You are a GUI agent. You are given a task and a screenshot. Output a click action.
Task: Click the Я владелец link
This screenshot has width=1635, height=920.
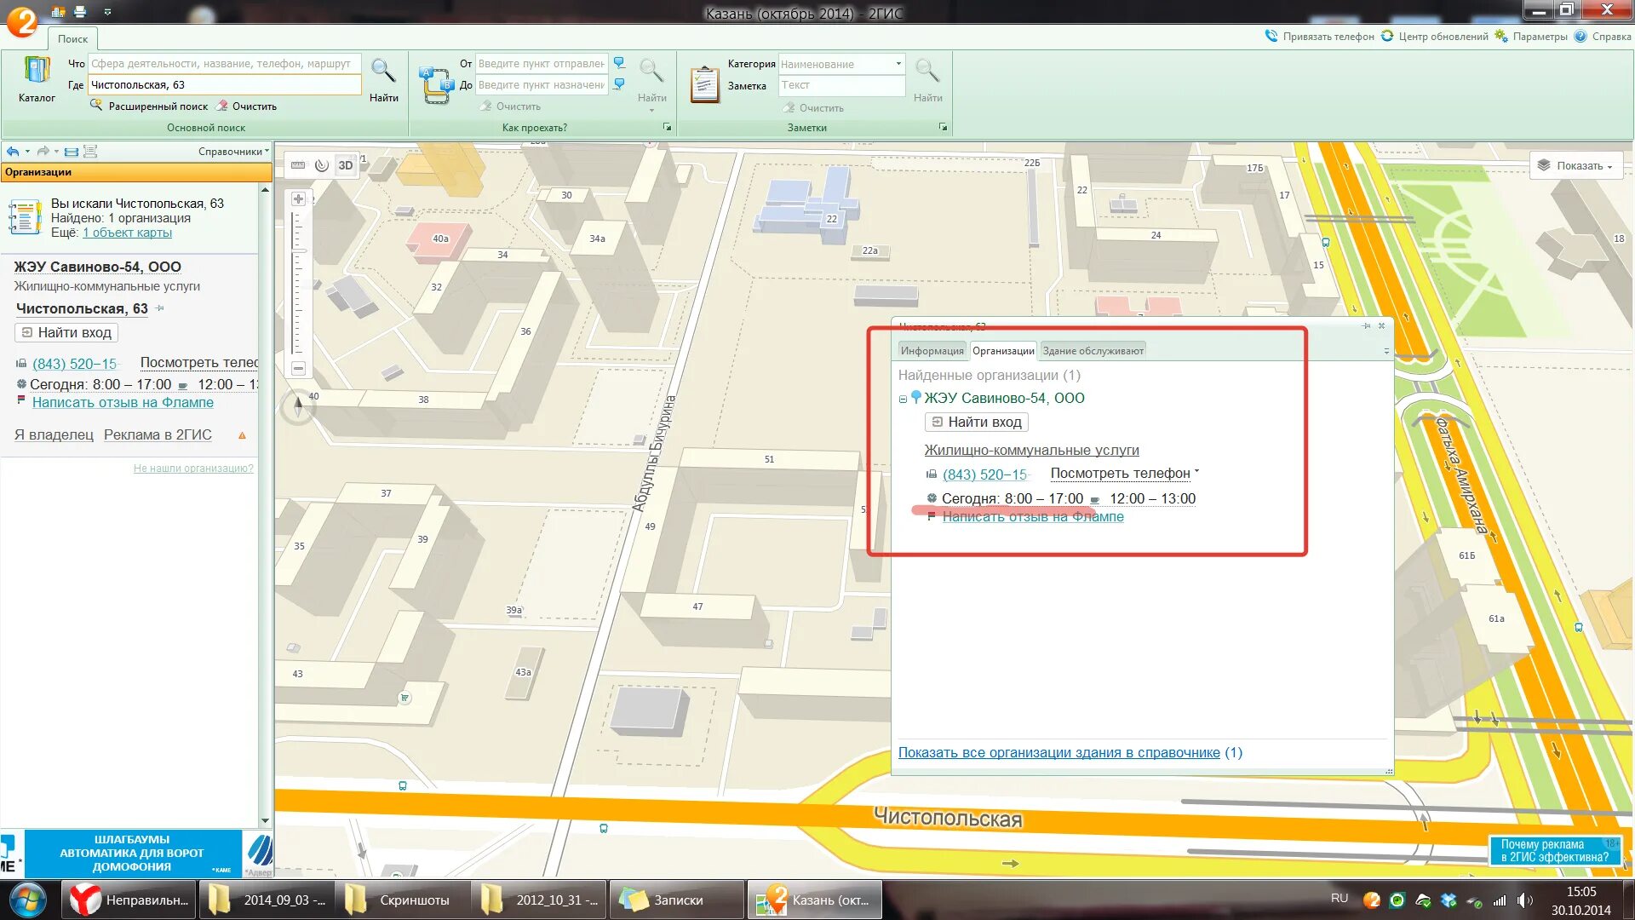pyautogui.click(x=54, y=434)
